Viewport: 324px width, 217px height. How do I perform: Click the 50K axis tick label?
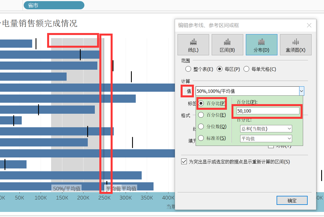pyautogui.click(x=20, y=198)
